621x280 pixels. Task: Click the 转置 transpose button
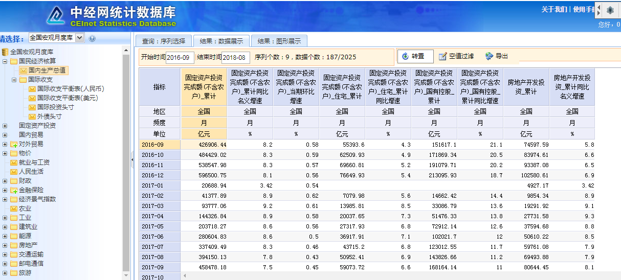(415, 56)
